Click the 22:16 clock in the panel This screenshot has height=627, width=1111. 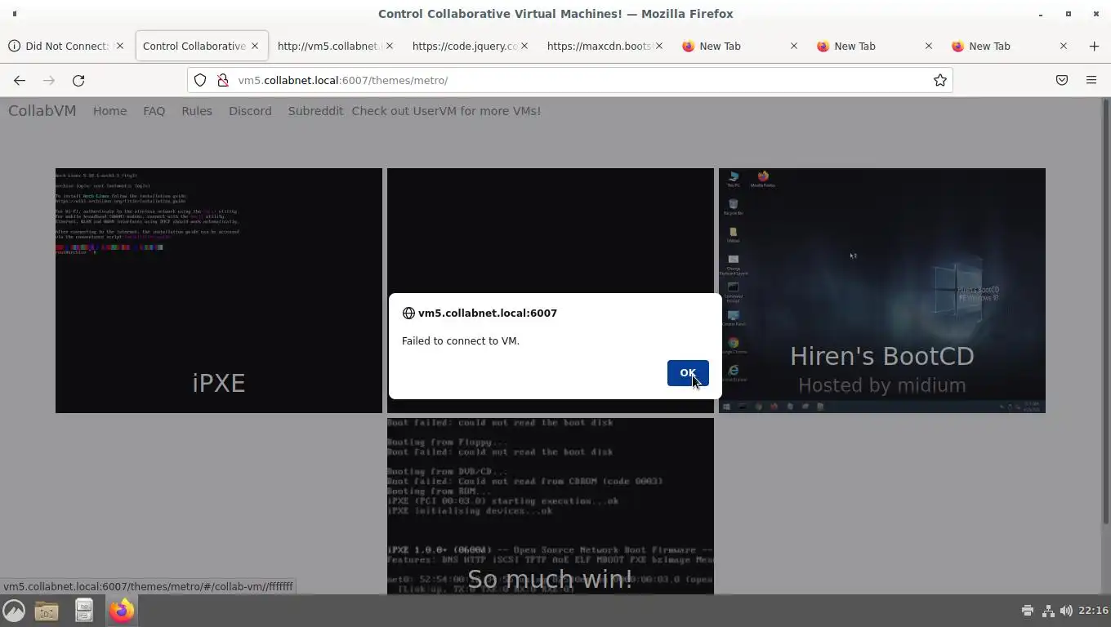click(1093, 611)
